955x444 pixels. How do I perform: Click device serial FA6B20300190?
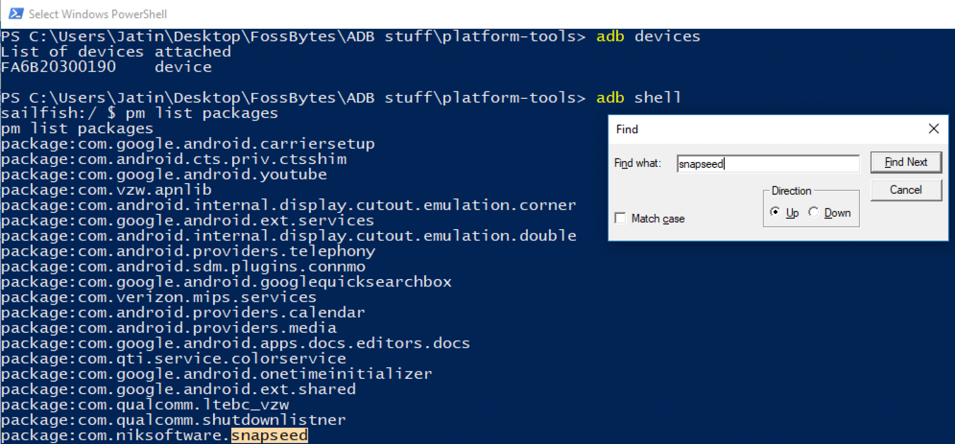click(58, 67)
